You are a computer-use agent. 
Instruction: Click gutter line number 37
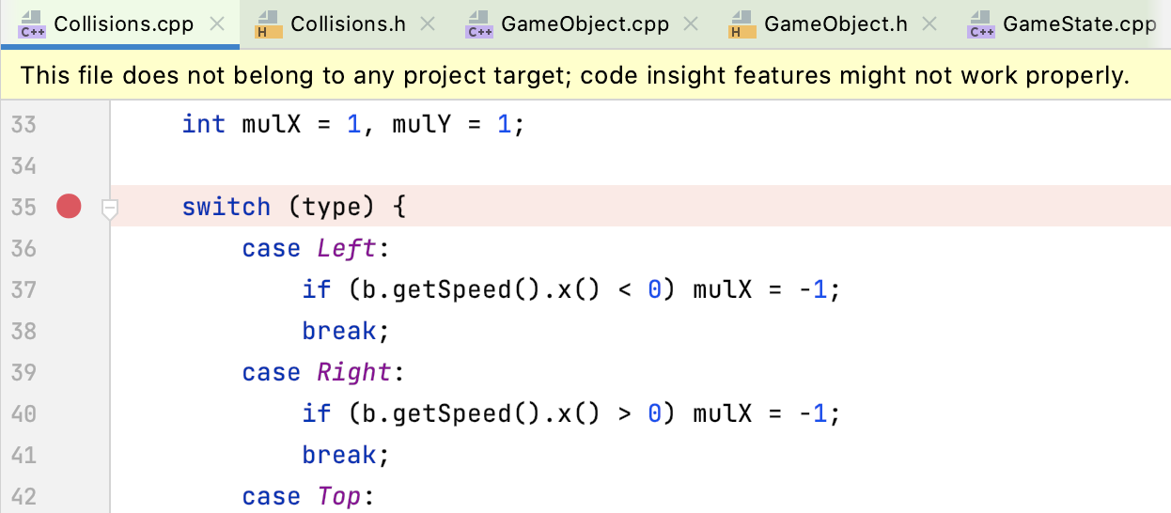coord(23,289)
